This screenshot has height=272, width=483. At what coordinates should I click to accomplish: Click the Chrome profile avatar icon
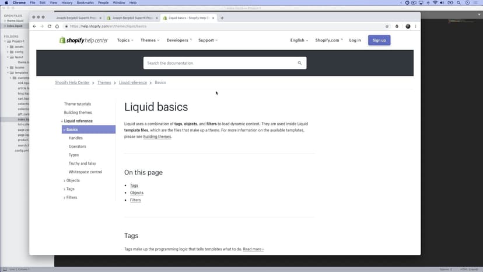[x=408, y=26]
